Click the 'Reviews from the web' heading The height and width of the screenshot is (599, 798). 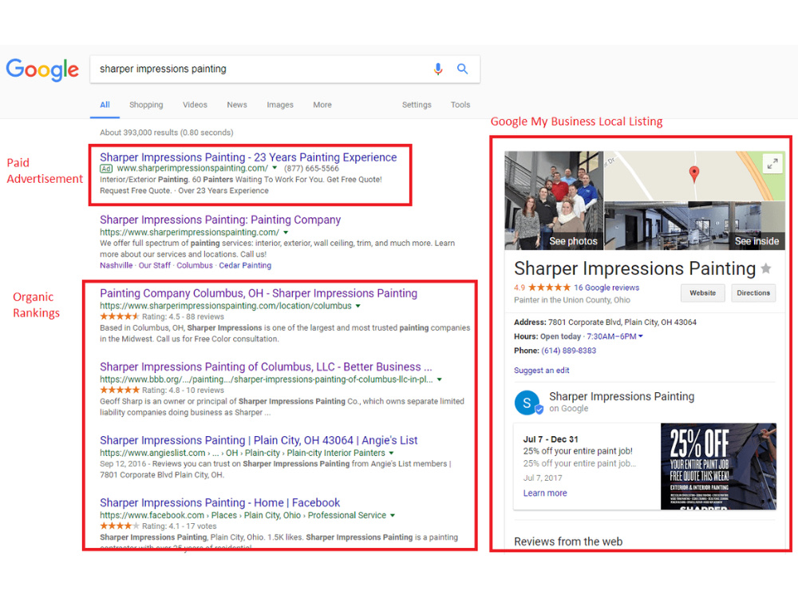pos(568,541)
